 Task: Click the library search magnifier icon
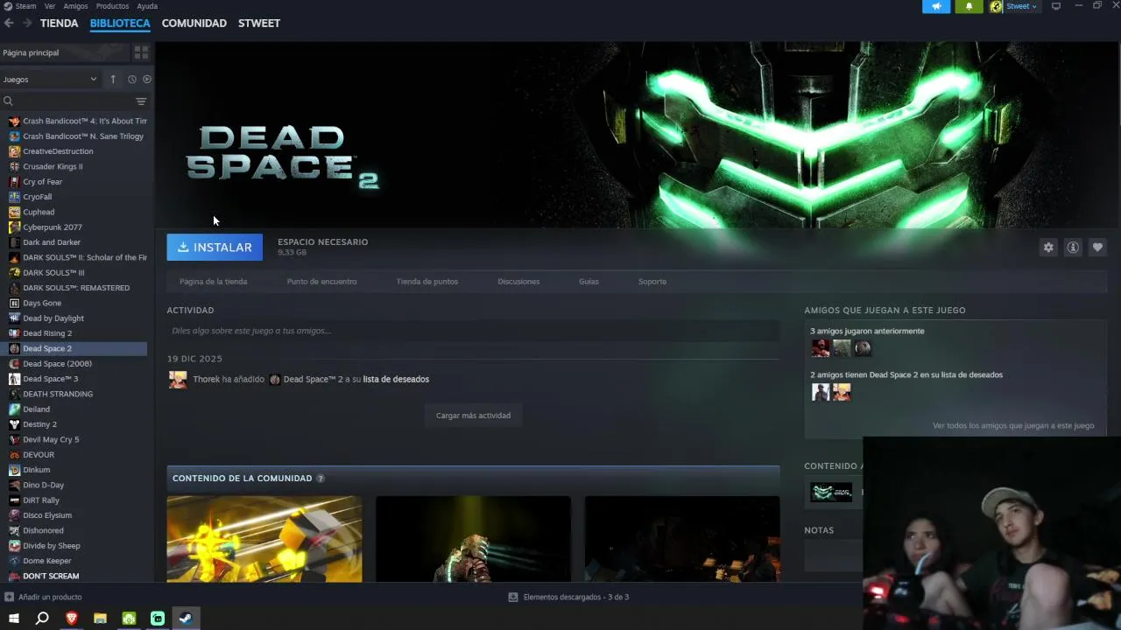[8, 101]
